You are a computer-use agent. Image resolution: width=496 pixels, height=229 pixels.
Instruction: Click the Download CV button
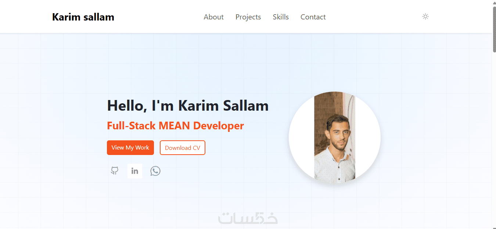pyautogui.click(x=183, y=148)
